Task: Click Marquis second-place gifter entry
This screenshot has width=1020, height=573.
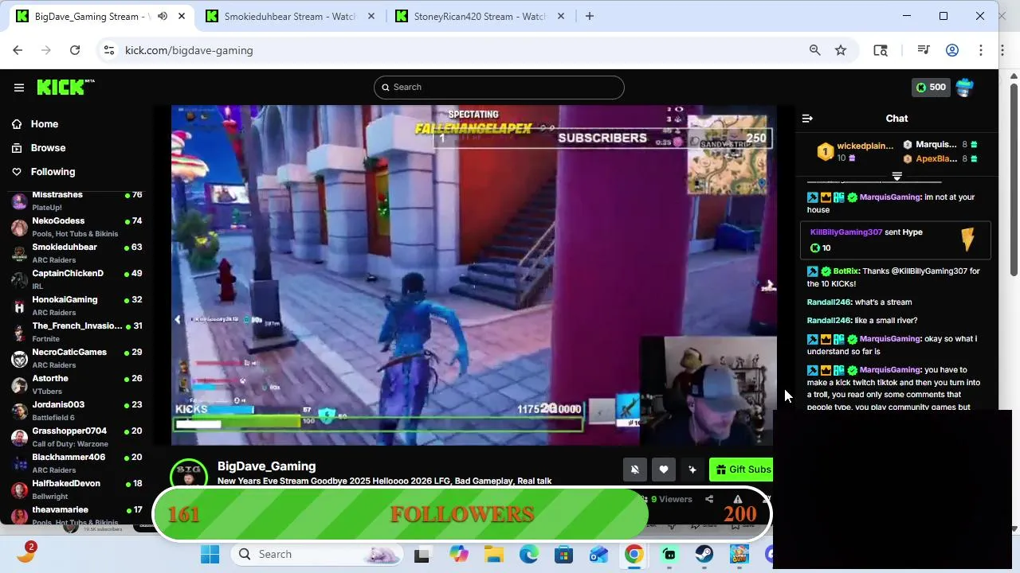Action: (x=940, y=145)
